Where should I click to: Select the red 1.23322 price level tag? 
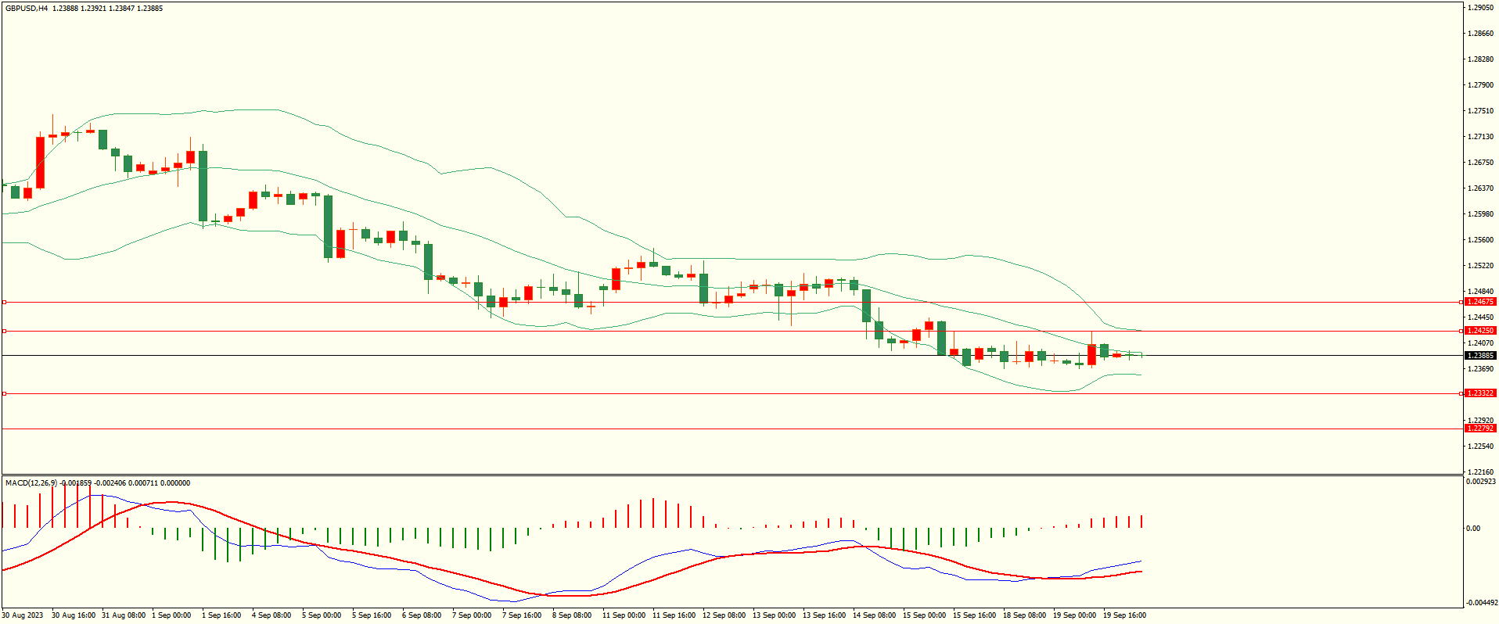point(1479,393)
